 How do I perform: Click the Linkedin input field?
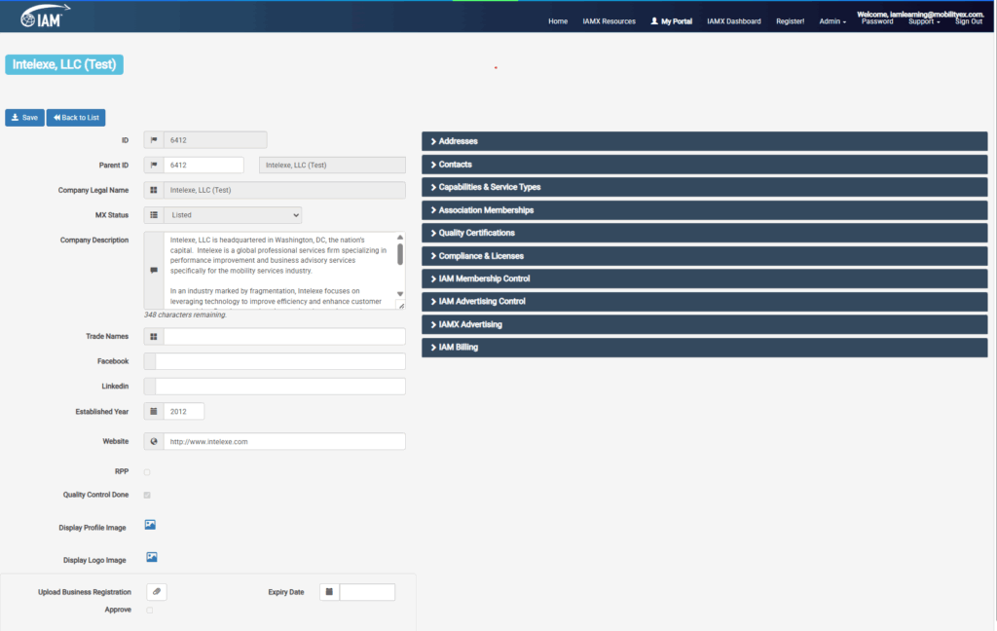[x=279, y=387]
